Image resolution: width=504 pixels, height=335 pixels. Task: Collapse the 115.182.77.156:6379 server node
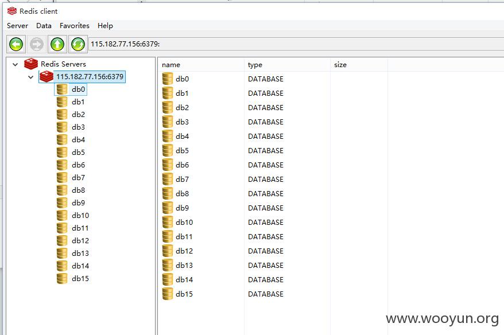click(30, 77)
